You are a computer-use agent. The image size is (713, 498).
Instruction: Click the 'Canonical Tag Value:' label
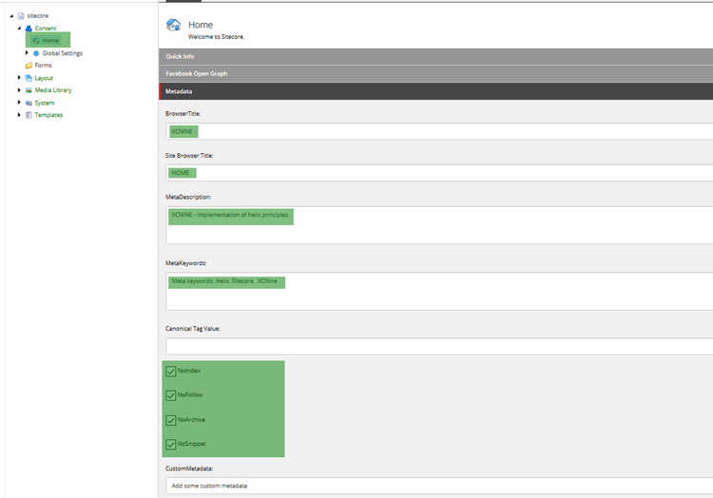(193, 329)
